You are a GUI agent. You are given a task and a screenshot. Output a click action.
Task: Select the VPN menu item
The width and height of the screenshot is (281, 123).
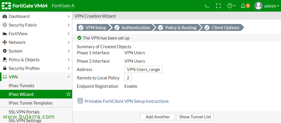pos(36,77)
